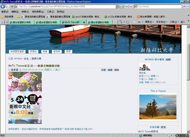Click the blue Help question icon
This screenshot has width=190, height=138.
pos(182,22)
